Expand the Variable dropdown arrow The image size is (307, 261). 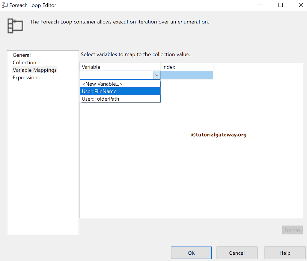pyautogui.click(x=156, y=75)
